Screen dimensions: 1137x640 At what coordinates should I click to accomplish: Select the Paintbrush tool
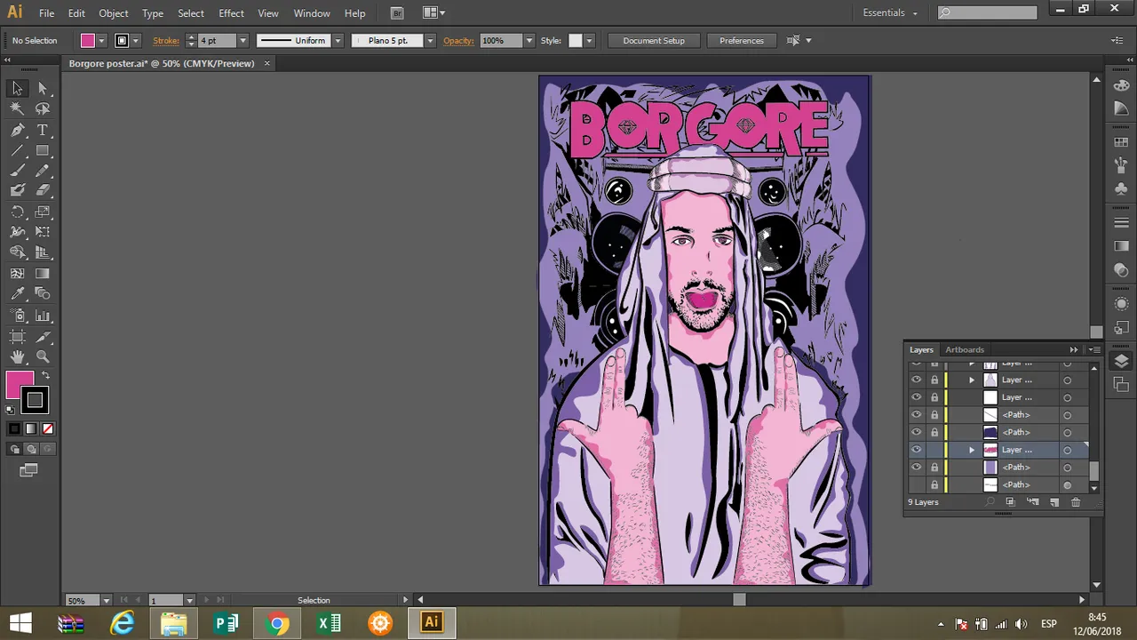point(17,171)
